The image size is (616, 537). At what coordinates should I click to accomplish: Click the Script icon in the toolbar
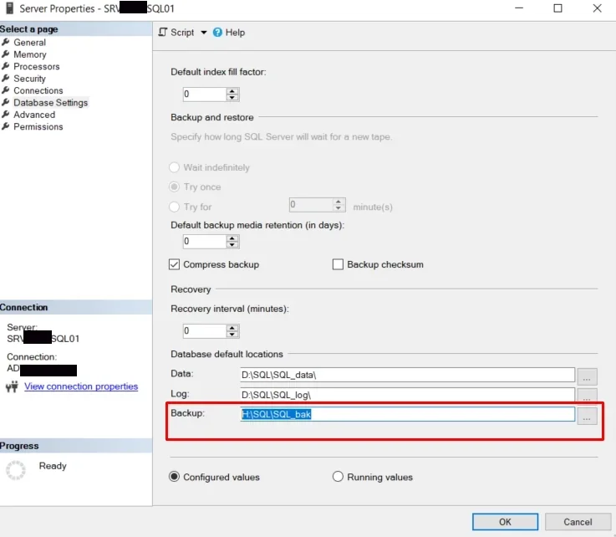pyautogui.click(x=163, y=33)
